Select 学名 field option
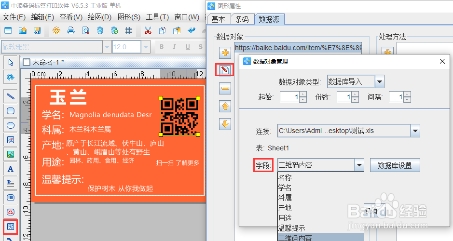This screenshot has width=453, height=241. pos(320,187)
